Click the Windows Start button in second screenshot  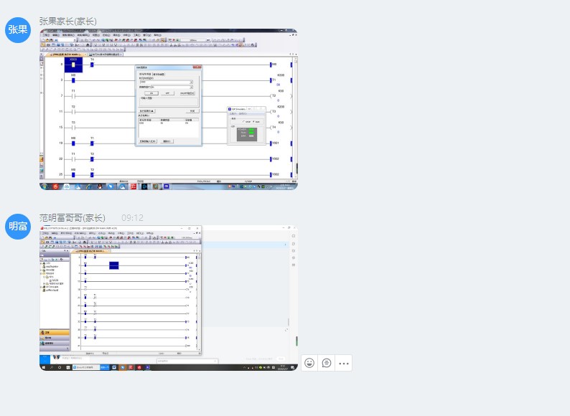point(44,367)
